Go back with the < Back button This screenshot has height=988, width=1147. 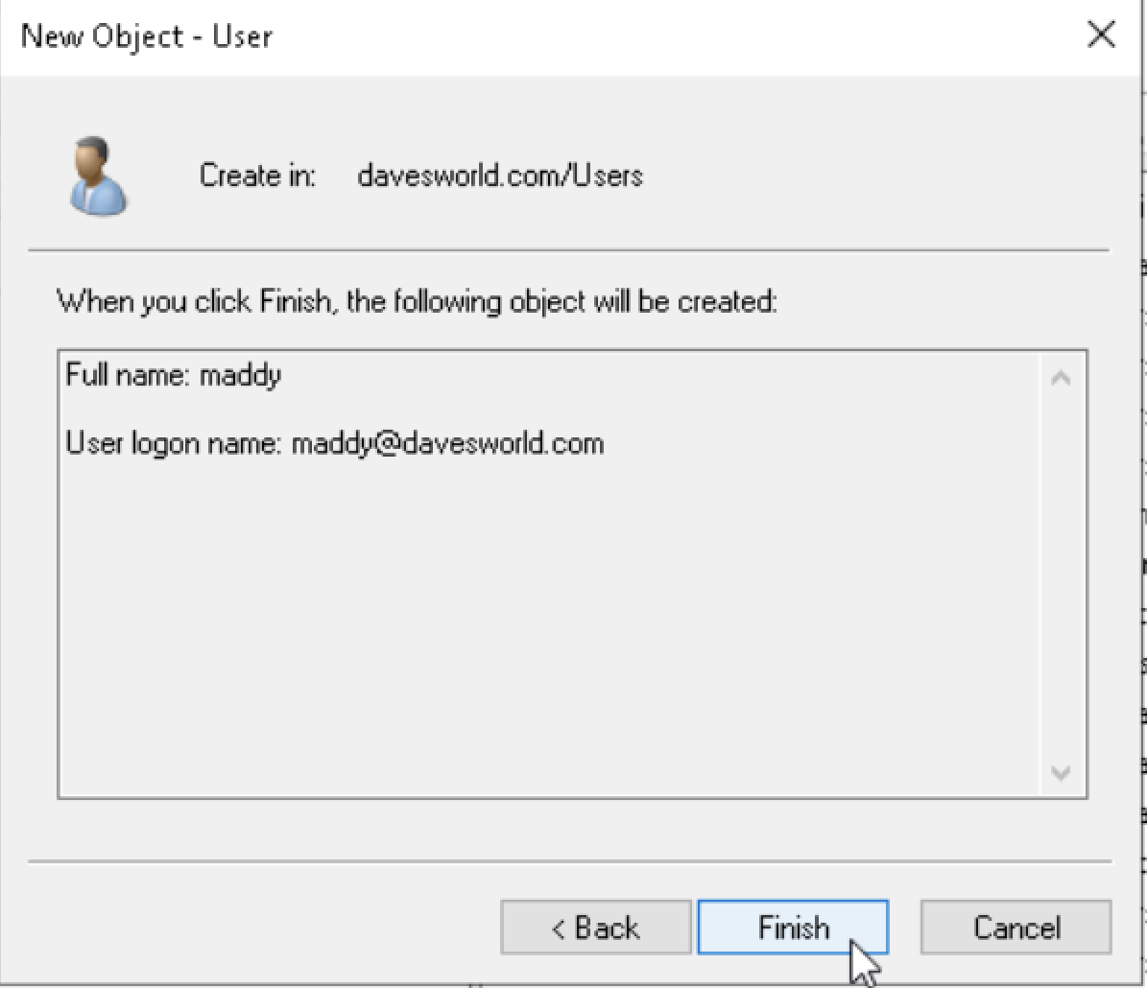point(595,928)
